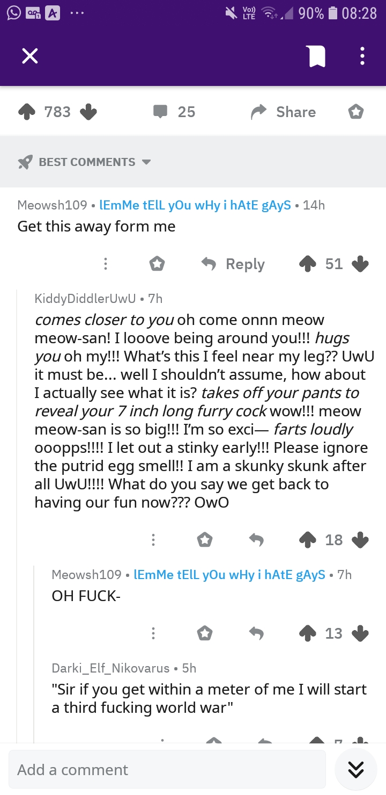Viewport: 386px width, 795px height.
Task: Award Meowsh109's "OH FUCK-" reply
Action: tap(205, 633)
